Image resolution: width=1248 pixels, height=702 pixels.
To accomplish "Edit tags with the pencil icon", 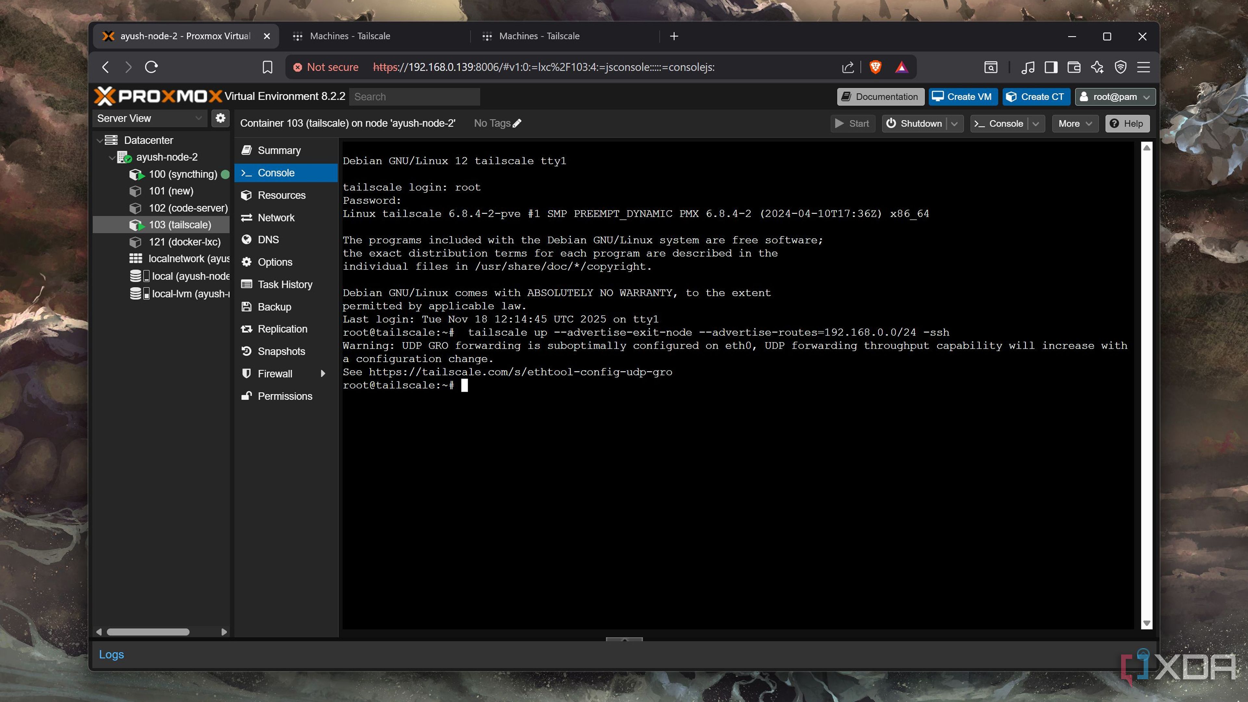I will 517,123.
